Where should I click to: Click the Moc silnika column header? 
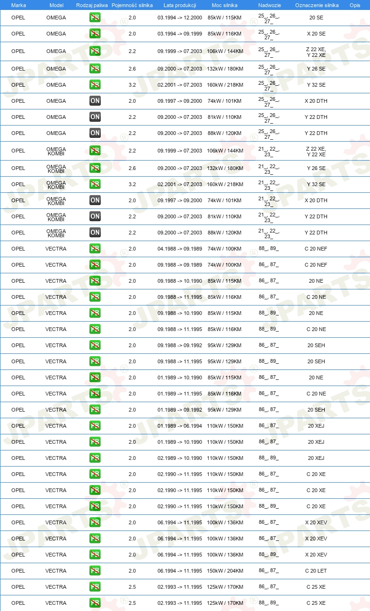click(225, 5)
